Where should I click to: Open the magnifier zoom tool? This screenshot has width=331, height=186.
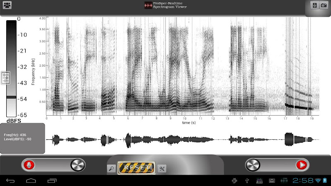click(111, 168)
